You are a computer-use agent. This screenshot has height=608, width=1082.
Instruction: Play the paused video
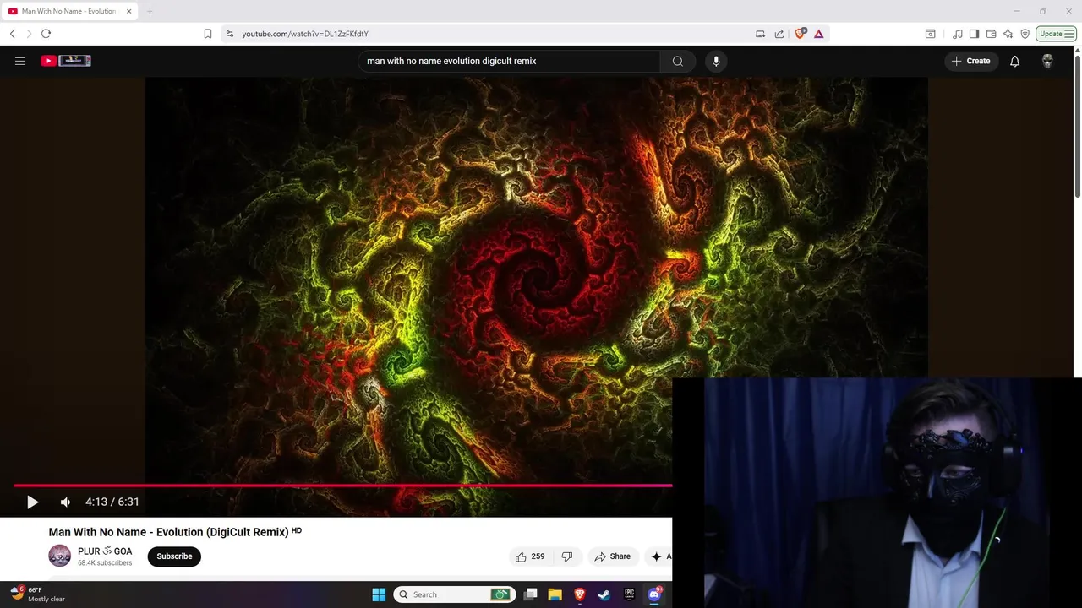(x=32, y=502)
